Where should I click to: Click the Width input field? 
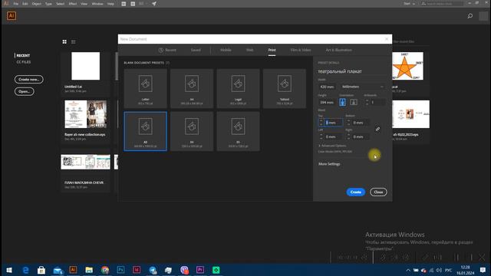point(328,87)
